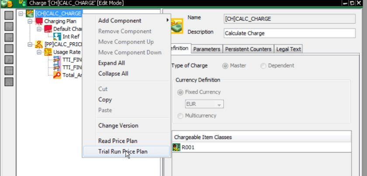Choose the Fixed Currency option
367x176 pixels.
point(180,92)
